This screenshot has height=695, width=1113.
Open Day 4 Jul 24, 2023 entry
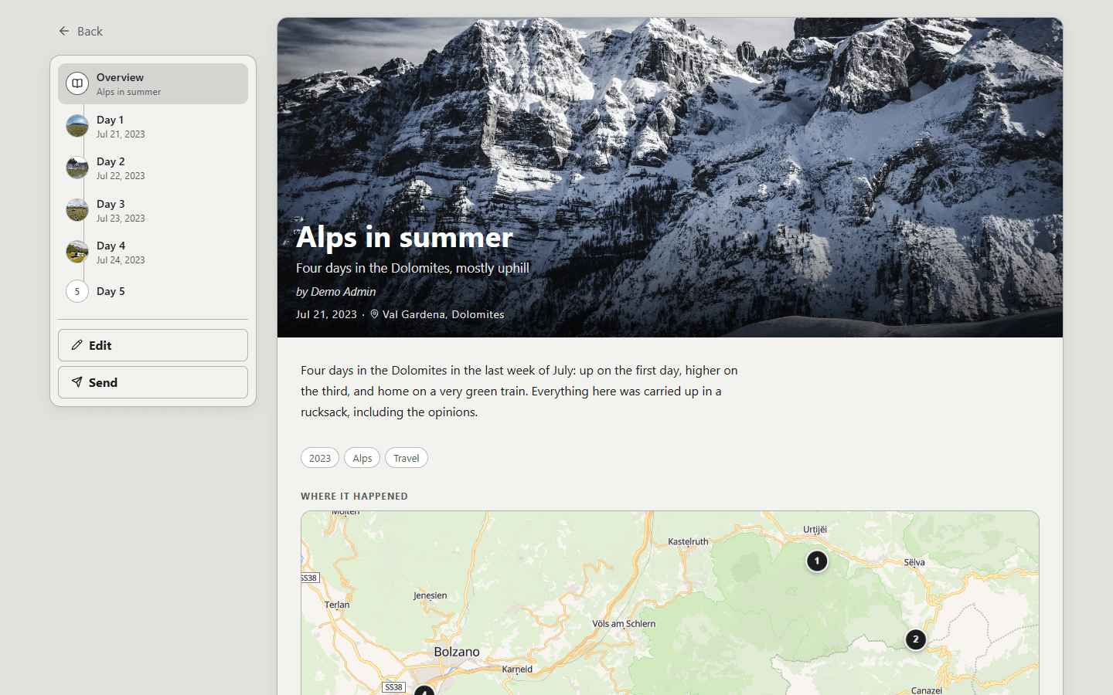click(153, 252)
